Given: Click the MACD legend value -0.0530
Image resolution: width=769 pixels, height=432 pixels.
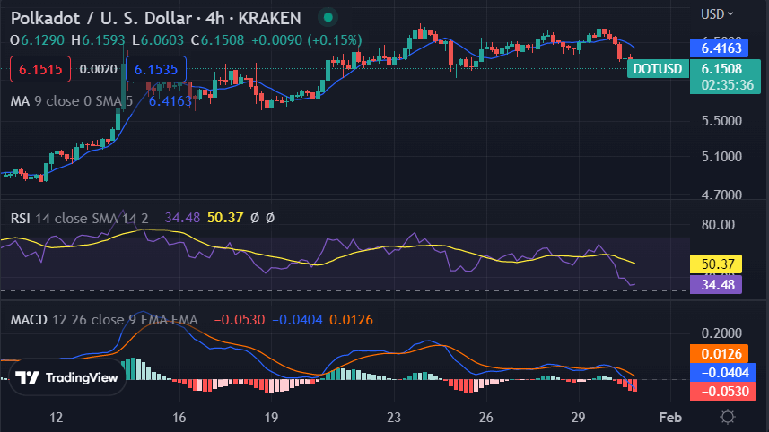Looking at the screenshot, I should (x=240, y=320).
